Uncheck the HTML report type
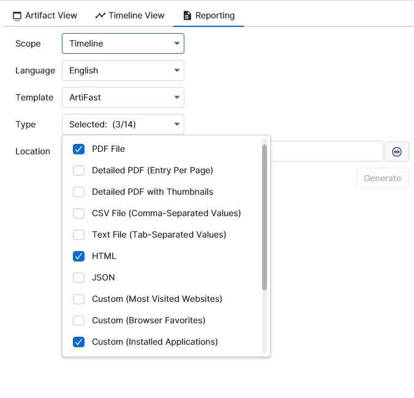414x398 pixels. point(79,256)
